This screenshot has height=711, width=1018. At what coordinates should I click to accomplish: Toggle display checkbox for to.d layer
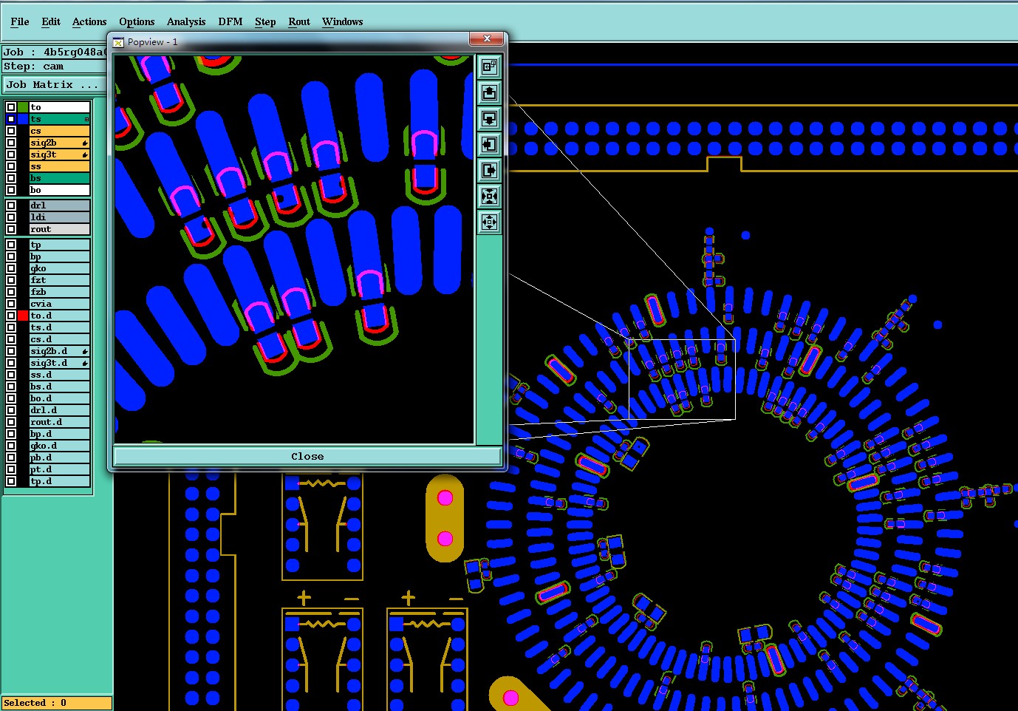point(11,316)
